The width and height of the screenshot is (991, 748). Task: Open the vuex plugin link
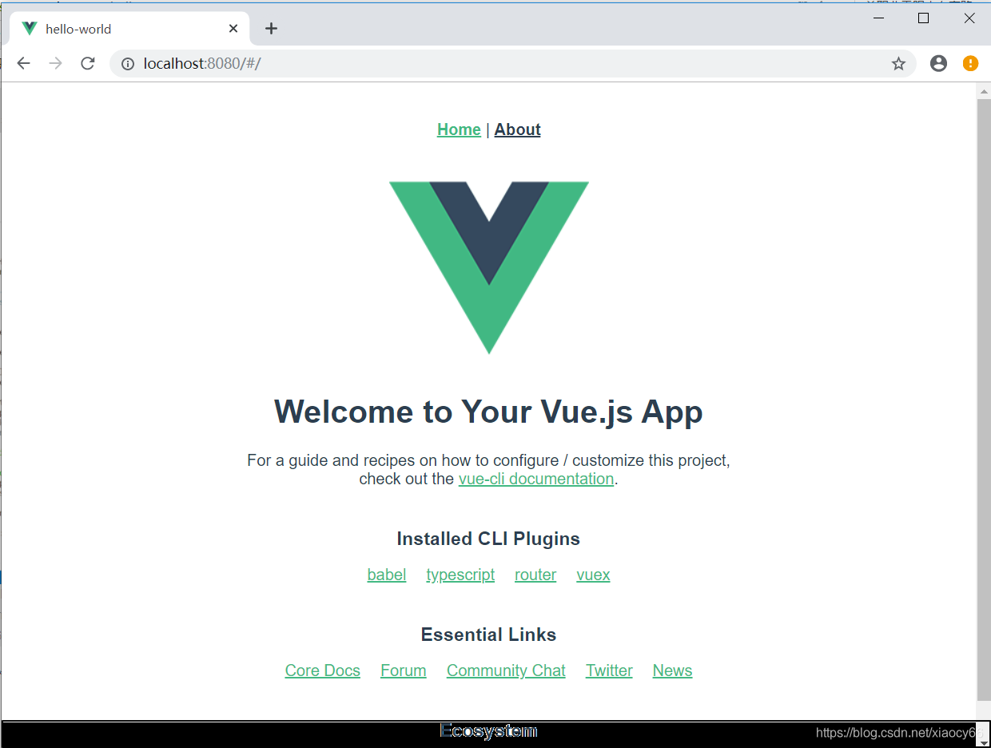pos(593,575)
